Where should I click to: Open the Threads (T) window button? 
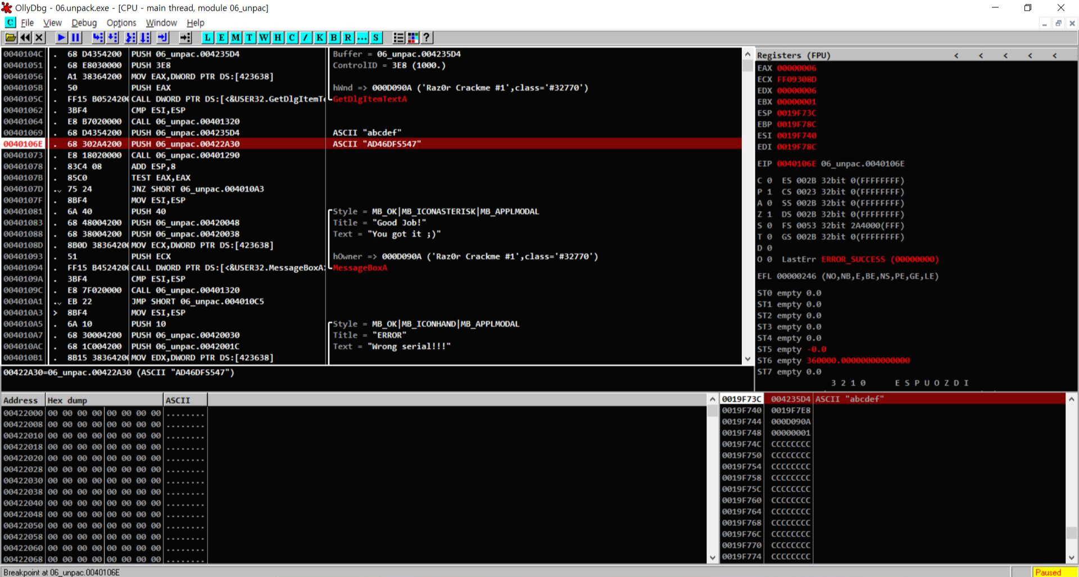click(250, 38)
